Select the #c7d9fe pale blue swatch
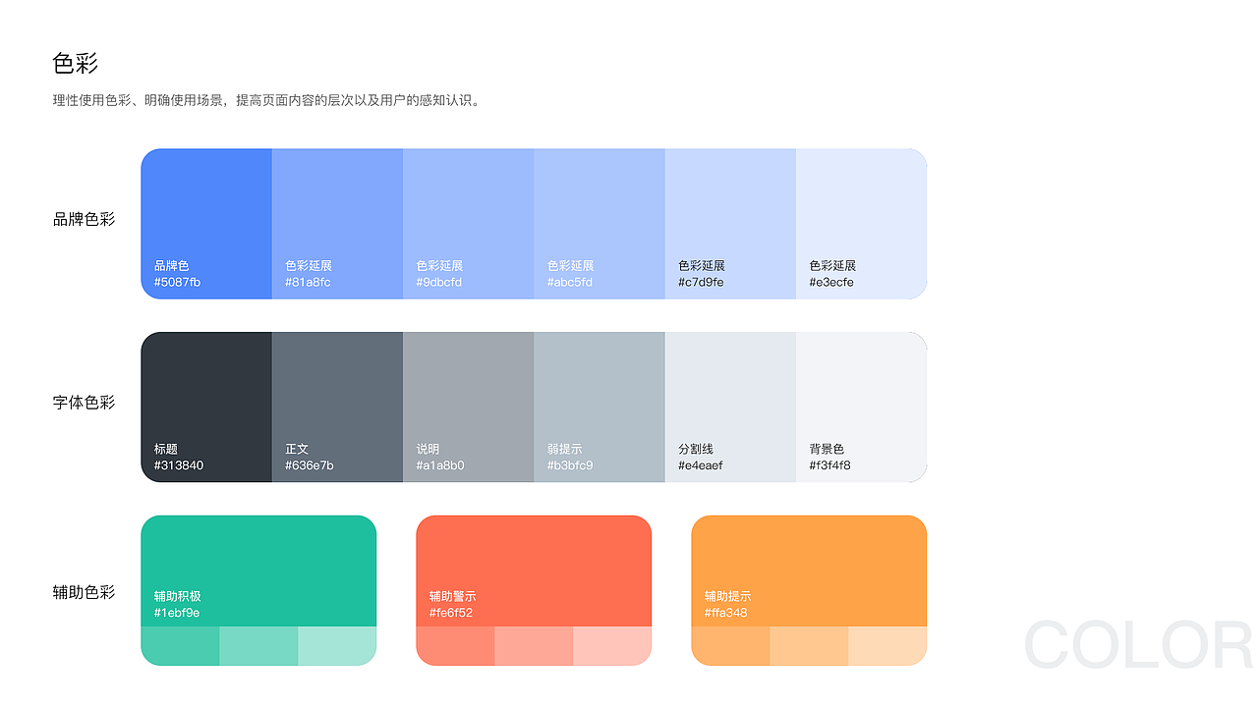Image resolution: width=1258 pixels, height=707 pixels. (730, 224)
